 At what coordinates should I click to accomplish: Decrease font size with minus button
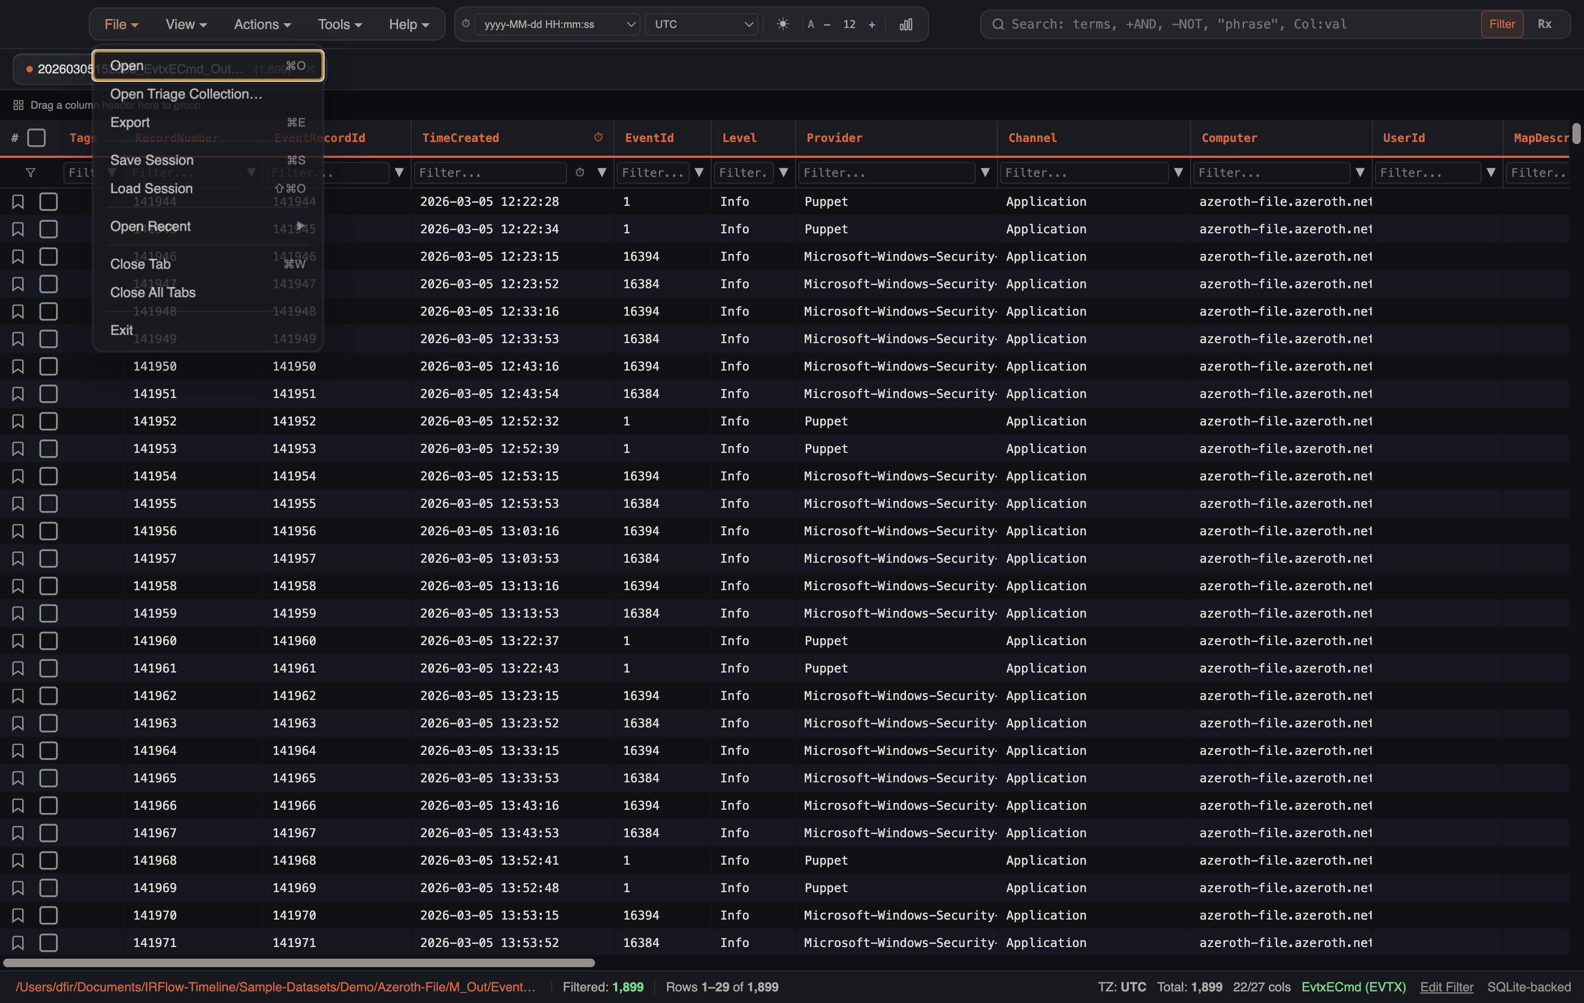coord(827,24)
